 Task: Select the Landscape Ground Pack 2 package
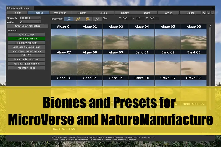tap(27, 51)
